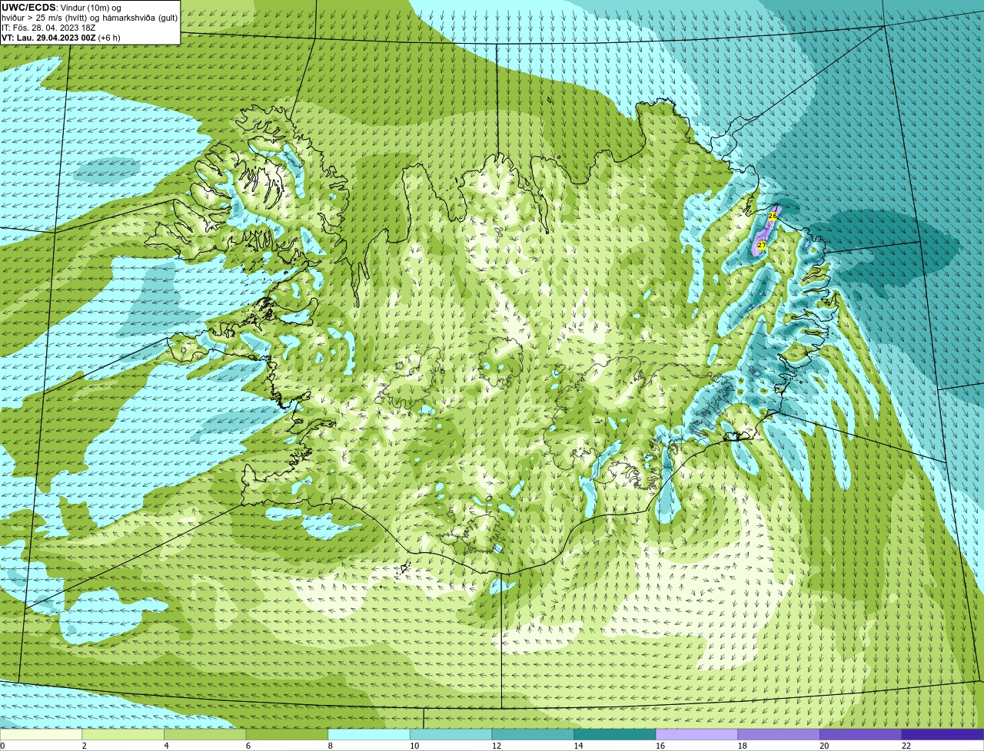Click the 'hviður > 25 m/s' description line
The width and height of the screenshot is (984, 751).
90,18
